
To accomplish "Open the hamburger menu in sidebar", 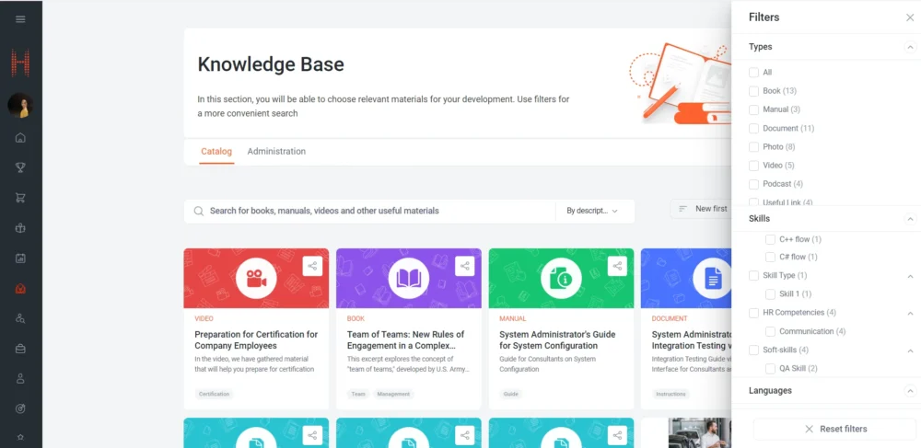I will point(20,18).
